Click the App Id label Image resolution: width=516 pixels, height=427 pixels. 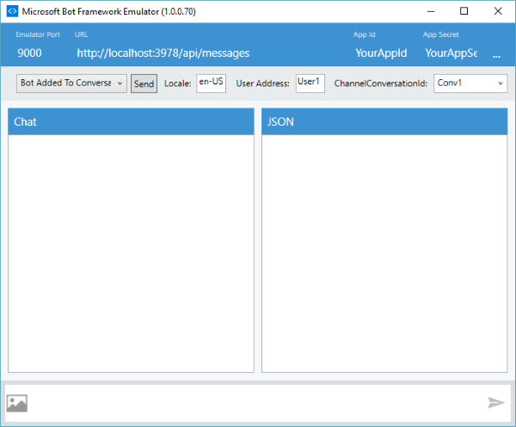click(365, 34)
